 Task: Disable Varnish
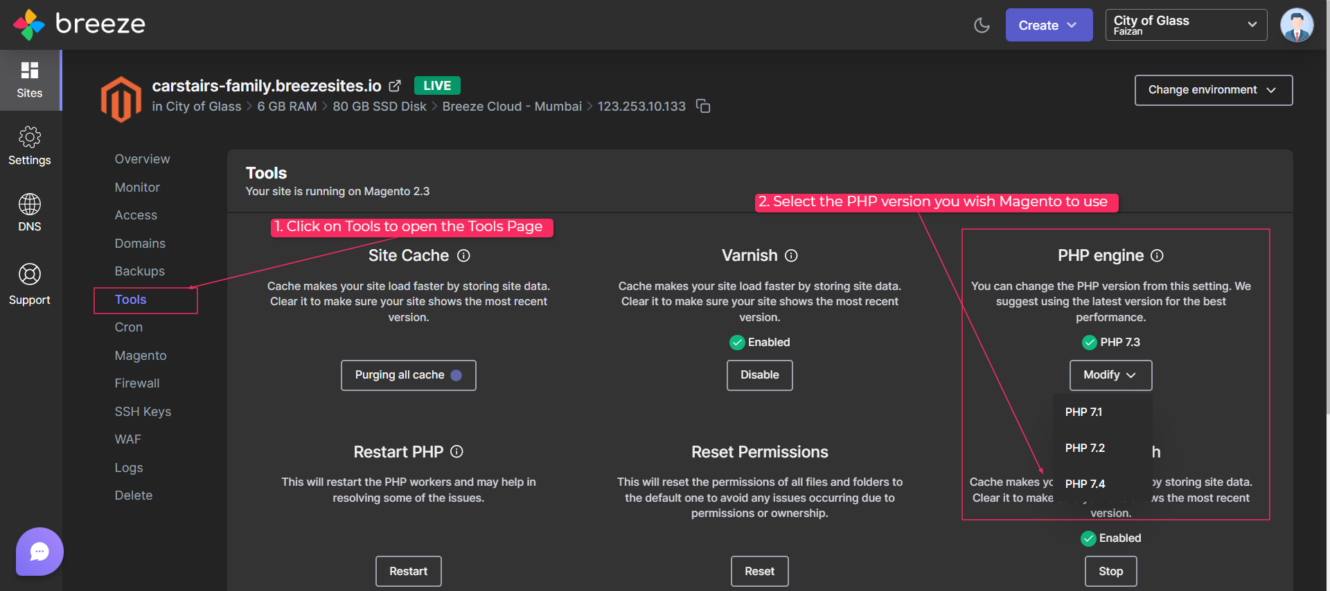click(x=759, y=375)
